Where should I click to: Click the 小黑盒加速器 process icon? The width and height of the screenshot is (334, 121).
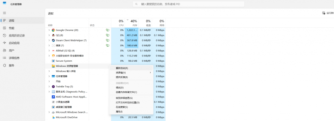53,102
